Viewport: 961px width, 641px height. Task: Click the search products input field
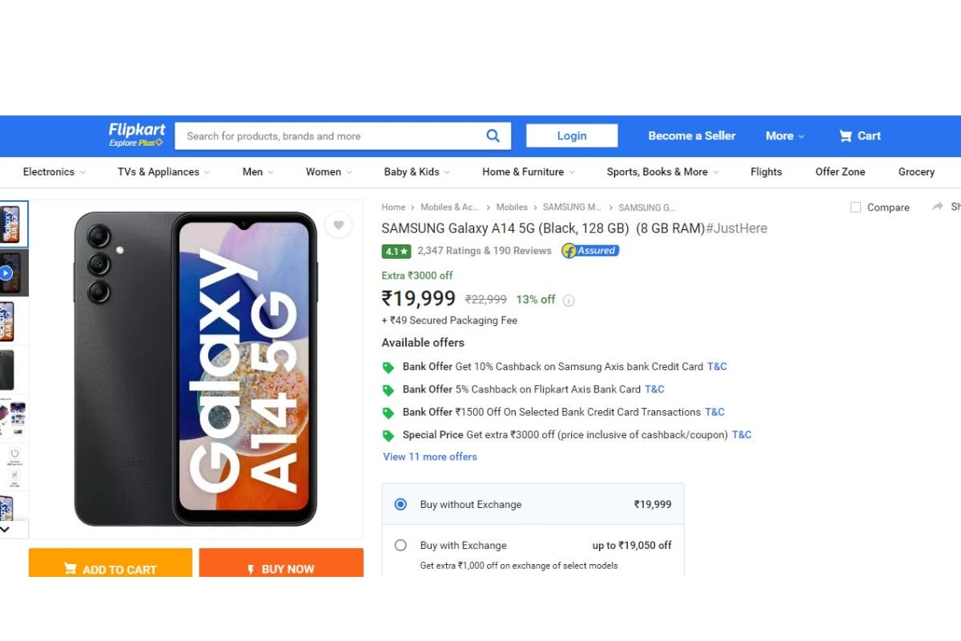click(x=328, y=136)
